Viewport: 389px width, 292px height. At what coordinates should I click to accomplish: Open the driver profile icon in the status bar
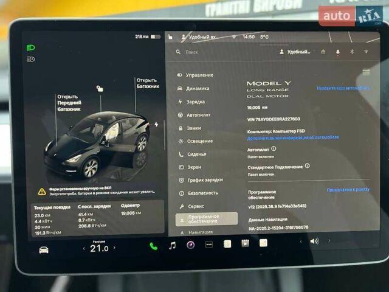[x=184, y=37]
